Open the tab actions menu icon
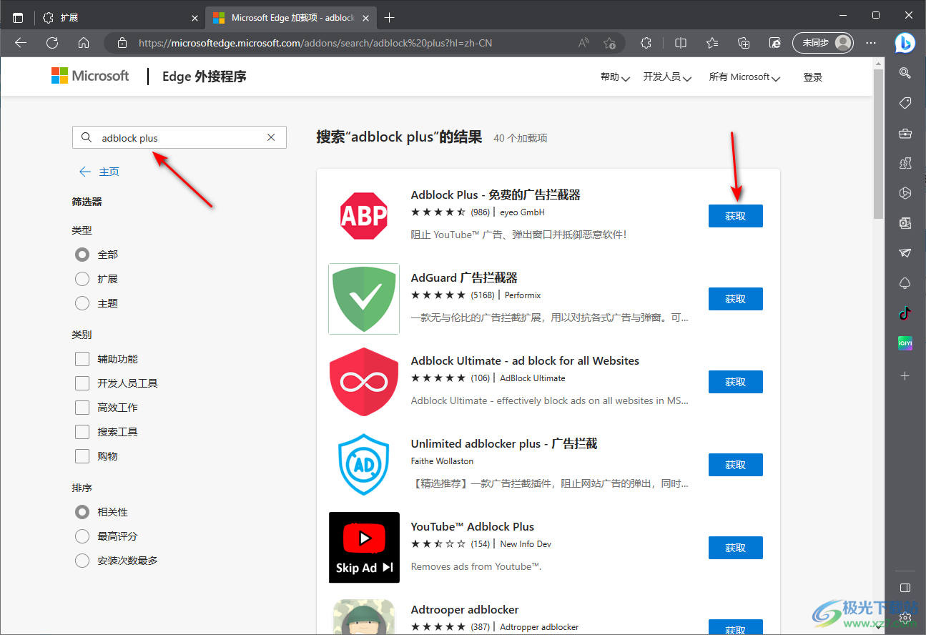 [18, 18]
